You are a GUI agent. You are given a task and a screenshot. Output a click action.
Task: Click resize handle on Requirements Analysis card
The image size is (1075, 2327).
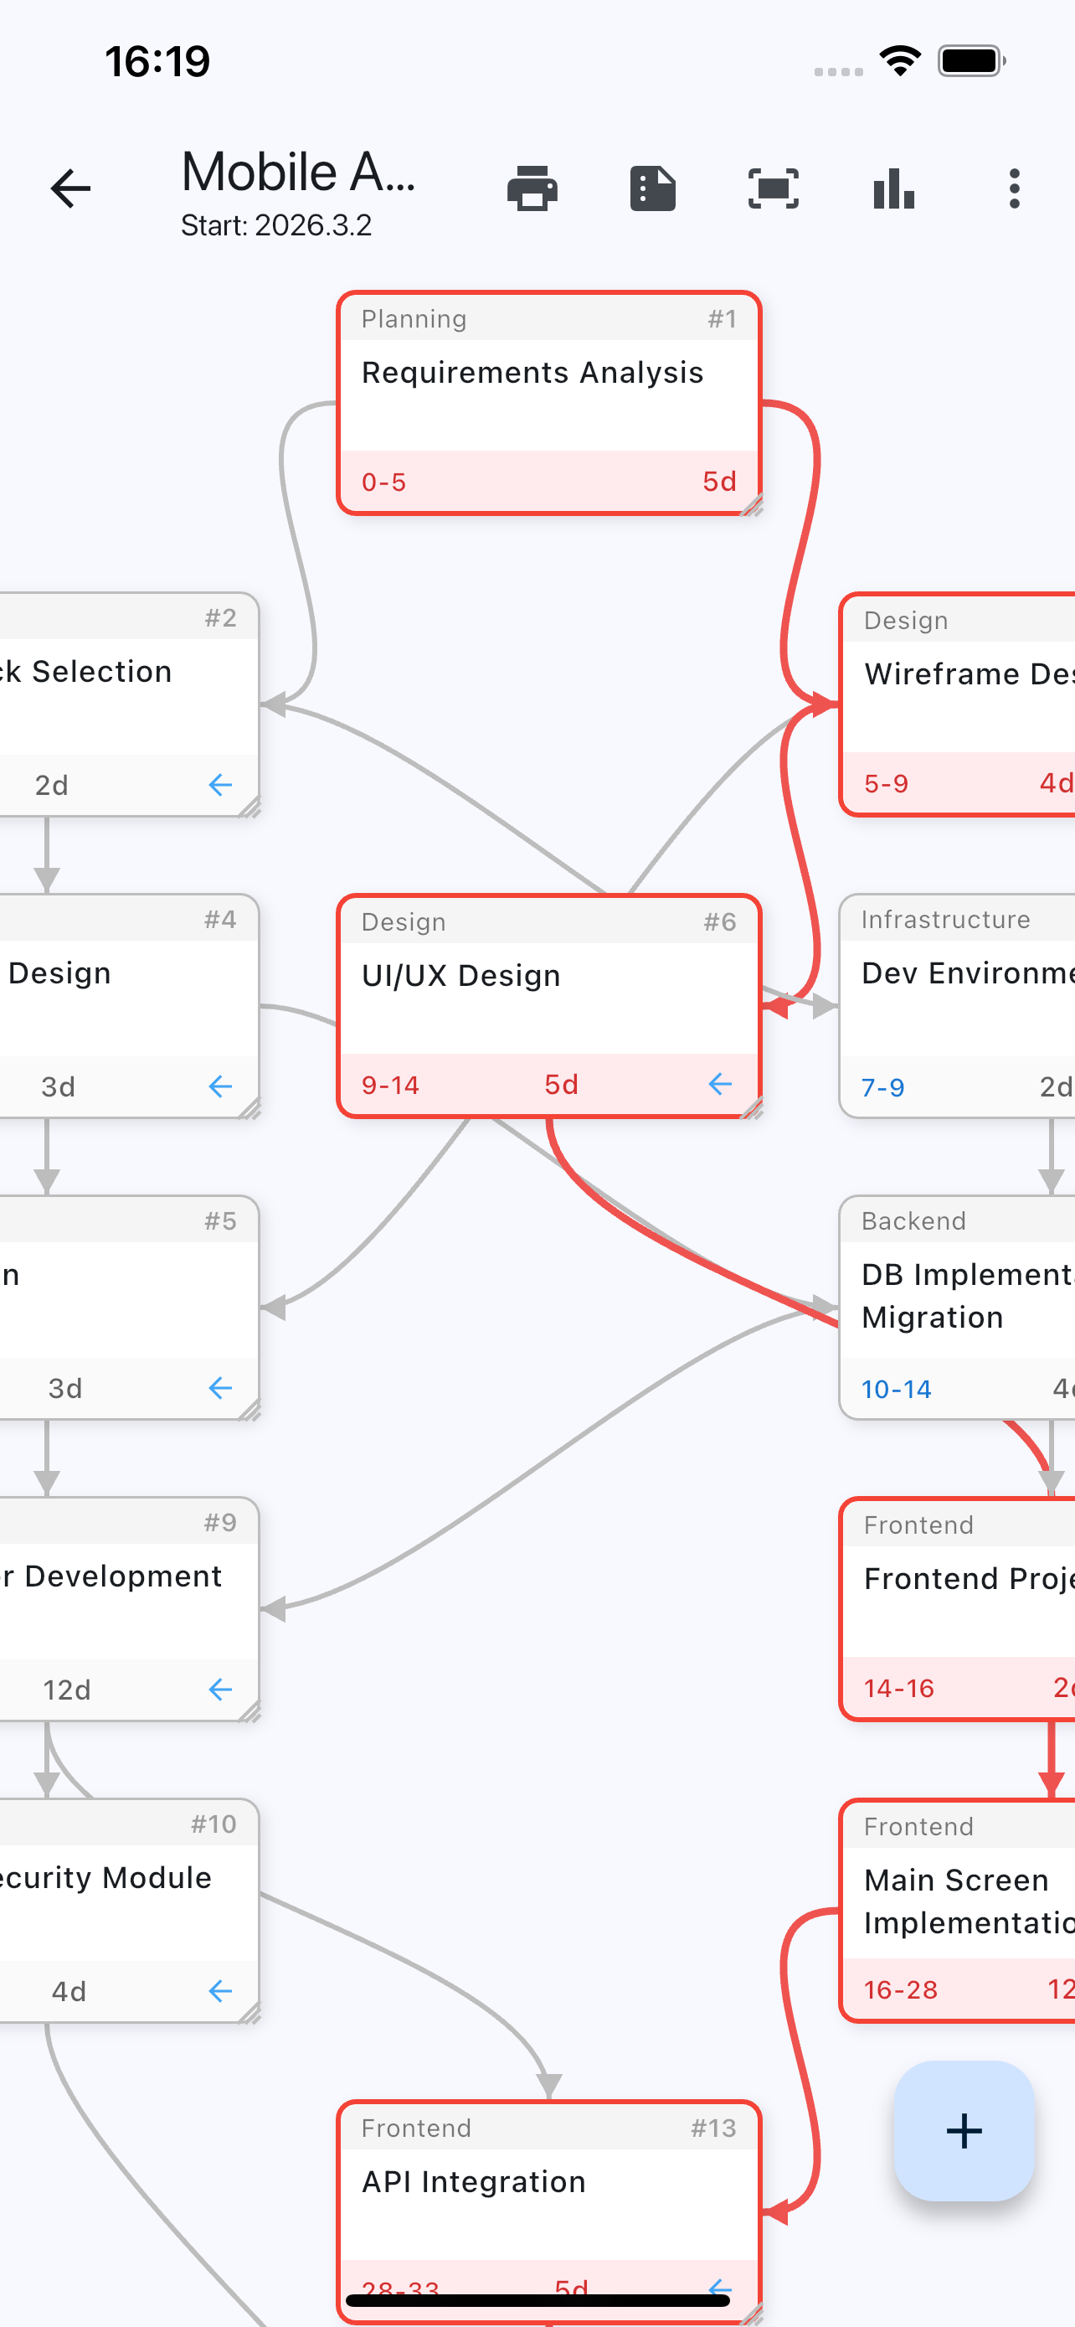point(753,506)
